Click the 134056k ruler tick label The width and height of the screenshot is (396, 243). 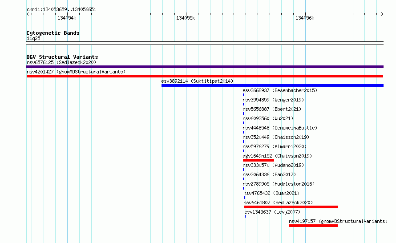[305, 18]
